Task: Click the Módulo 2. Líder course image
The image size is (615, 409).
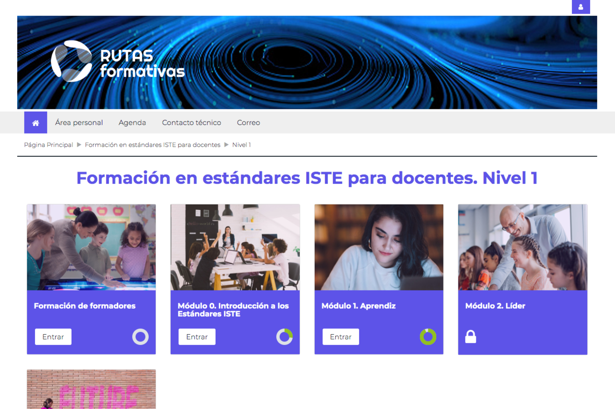Action: point(522,247)
